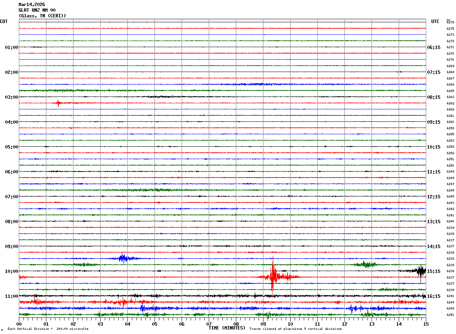
Task: Click the 14:15 UTC label
Action: (x=434, y=247)
